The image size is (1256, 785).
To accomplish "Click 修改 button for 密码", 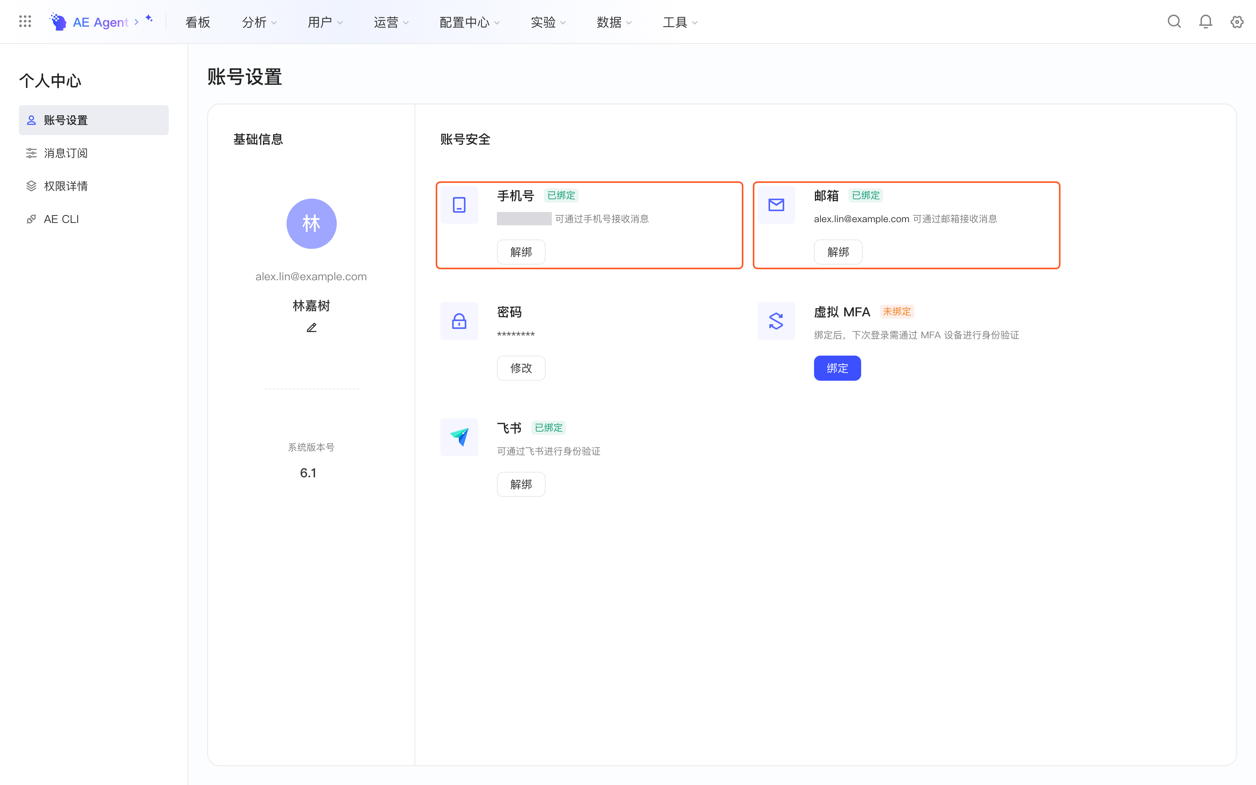I will [521, 368].
